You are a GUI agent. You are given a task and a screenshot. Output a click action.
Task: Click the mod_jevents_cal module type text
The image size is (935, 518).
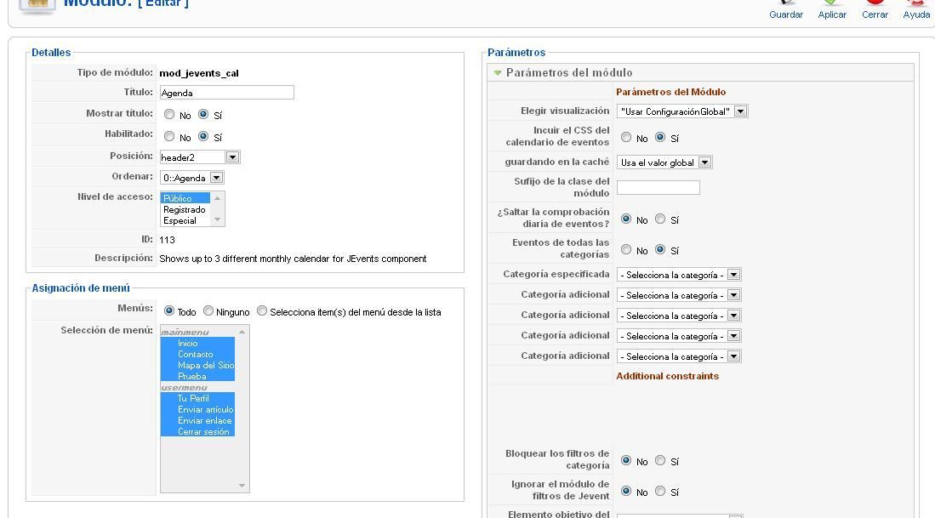pyautogui.click(x=198, y=73)
